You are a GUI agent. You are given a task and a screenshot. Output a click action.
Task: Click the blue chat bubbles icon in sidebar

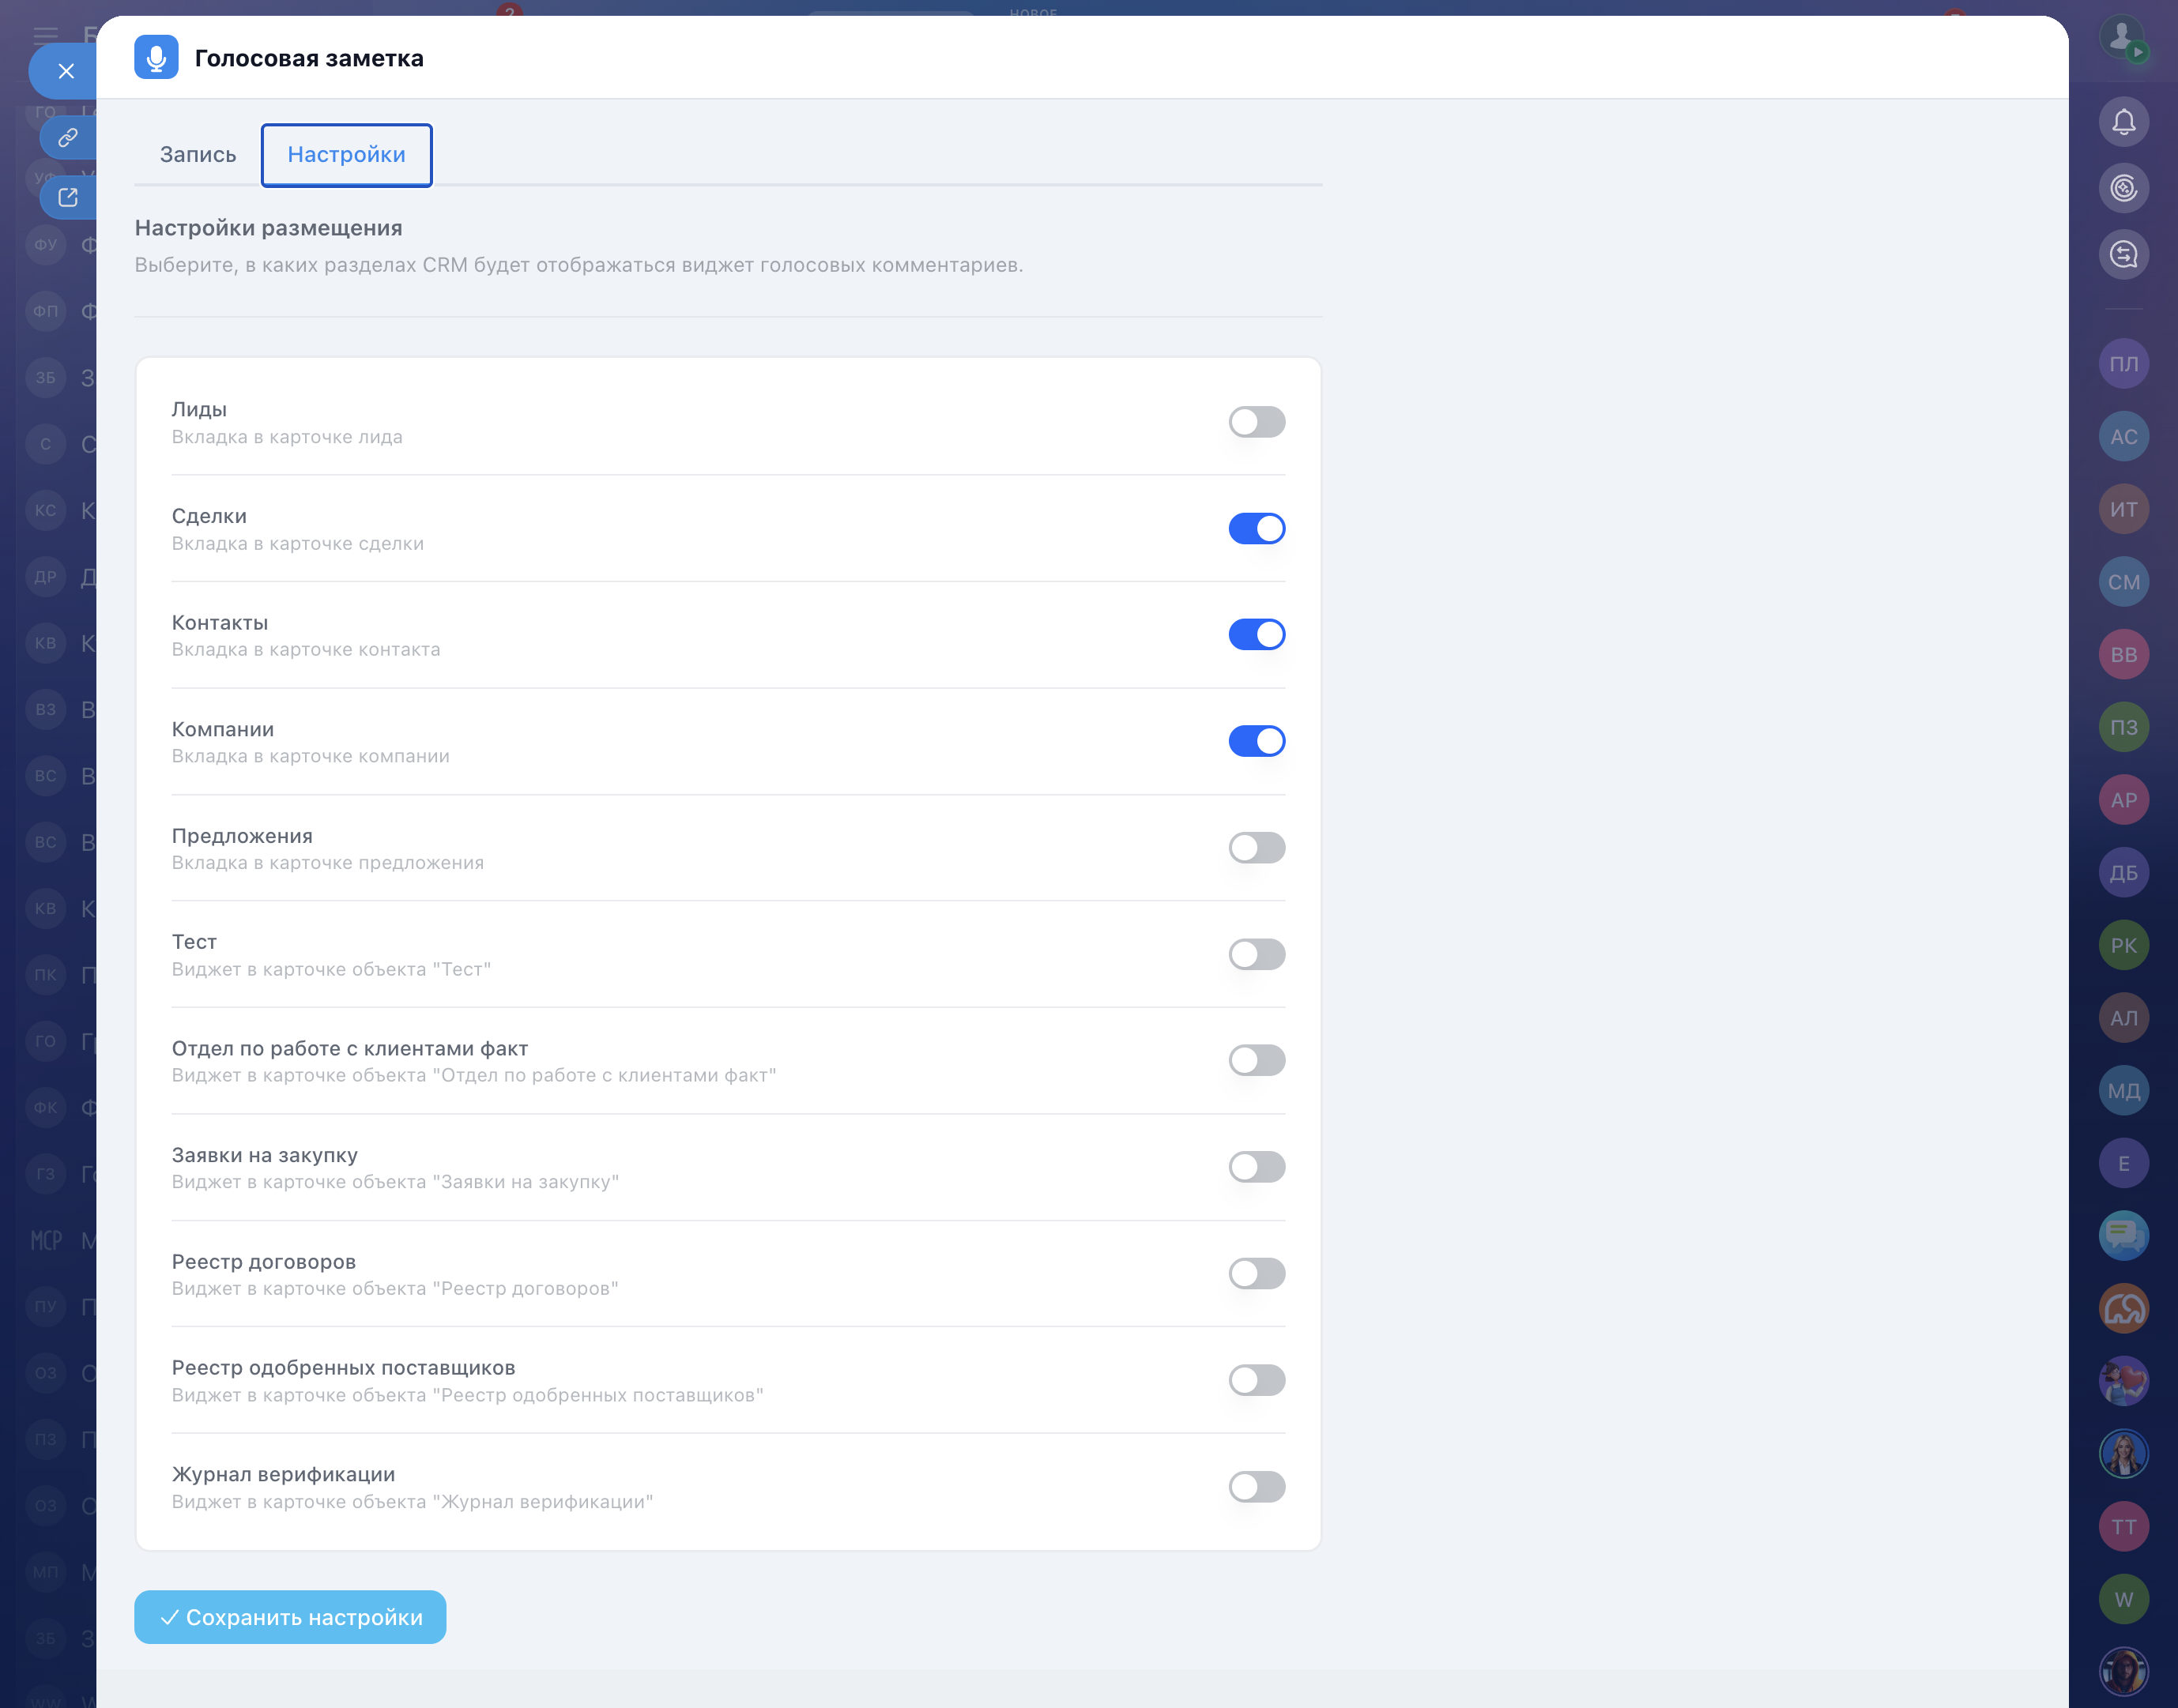(x=2123, y=1236)
